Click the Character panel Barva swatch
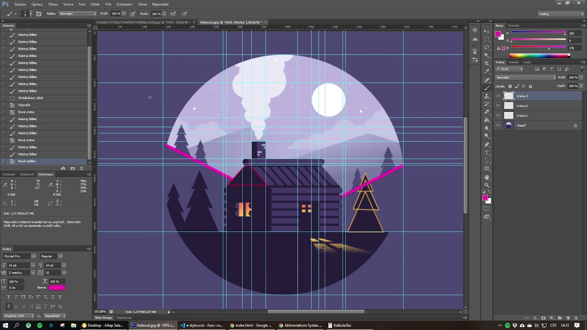587x330 pixels. [x=57, y=287]
